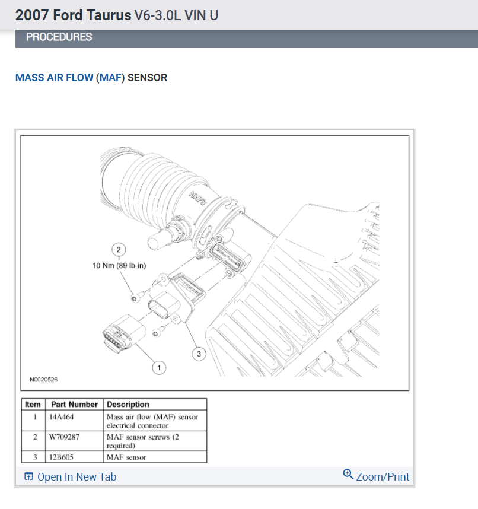Click callout number 3 in diagram
This screenshot has height=509, width=478.
click(x=199, y=354)
